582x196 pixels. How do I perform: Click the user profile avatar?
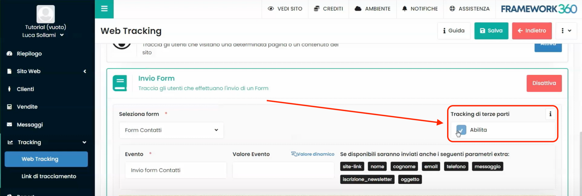(45, 14)
